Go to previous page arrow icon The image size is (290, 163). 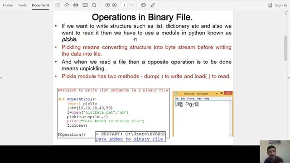pos(107,5)
